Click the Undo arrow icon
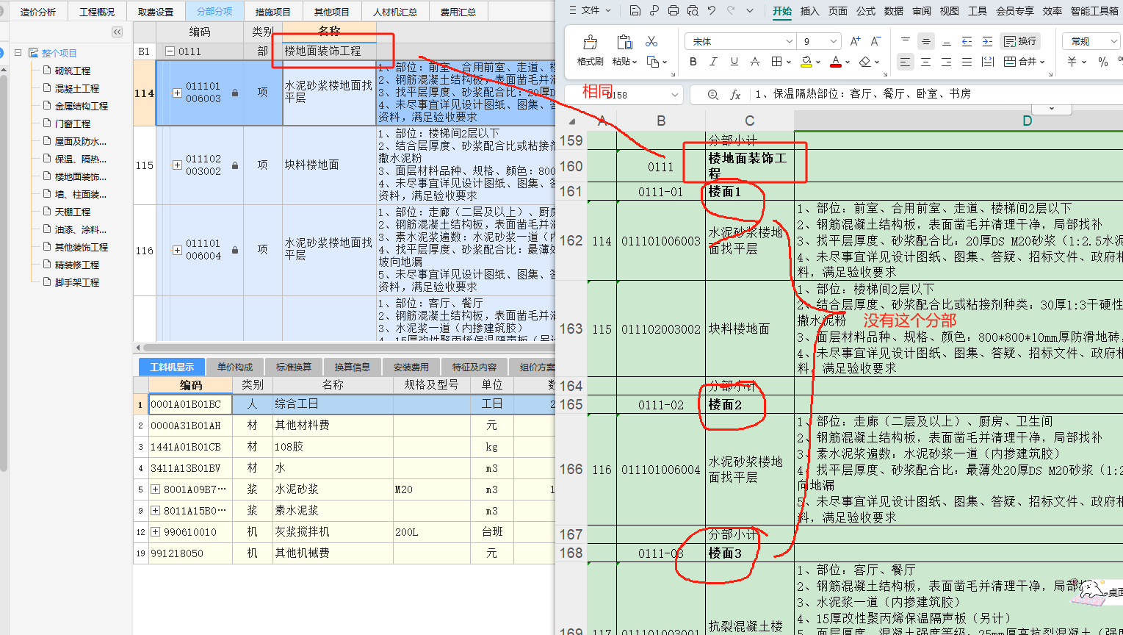 712,10
